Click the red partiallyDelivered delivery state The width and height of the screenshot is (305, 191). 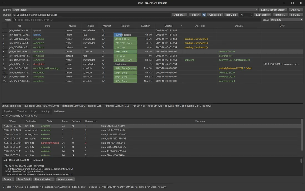[50, 143]
